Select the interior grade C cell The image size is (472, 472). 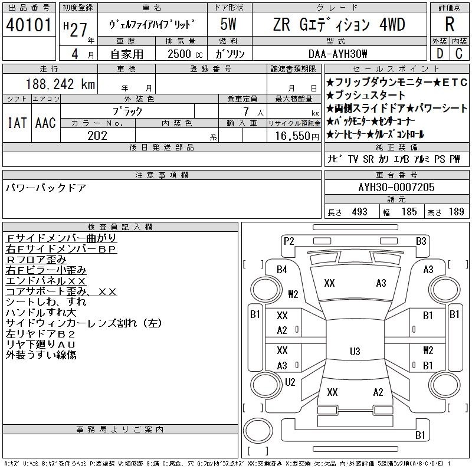tap(458, 53)
